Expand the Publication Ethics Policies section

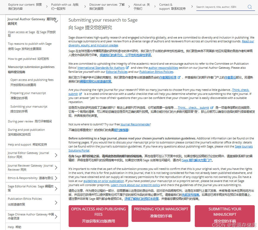coord(56,202)
